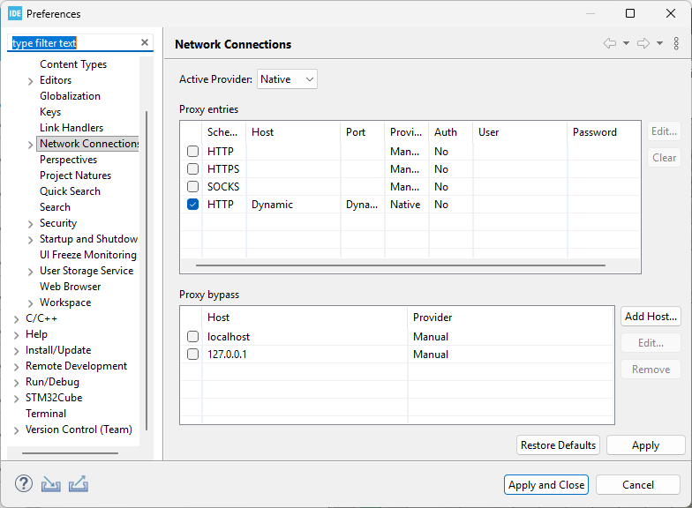This screenshot has width=692, height=508.
Task: Maximize the Preferences window
Action: pos(630,14)
